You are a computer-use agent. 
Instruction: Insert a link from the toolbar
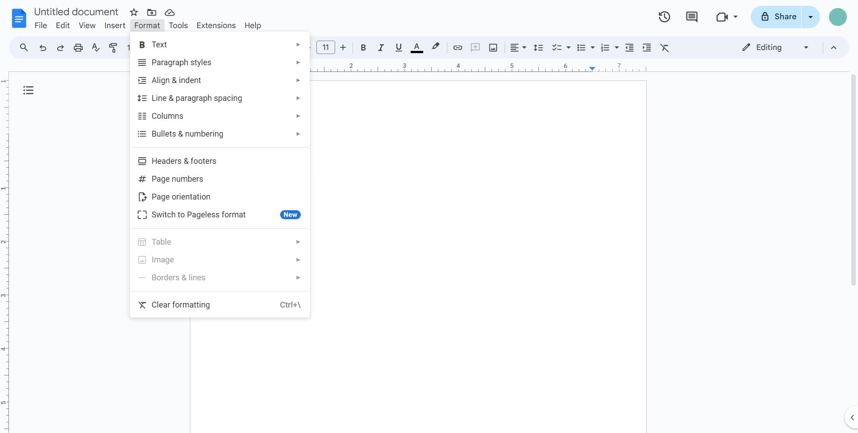(457, 48)
